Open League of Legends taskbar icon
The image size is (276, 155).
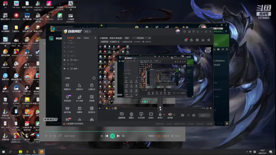coord(34,152)
